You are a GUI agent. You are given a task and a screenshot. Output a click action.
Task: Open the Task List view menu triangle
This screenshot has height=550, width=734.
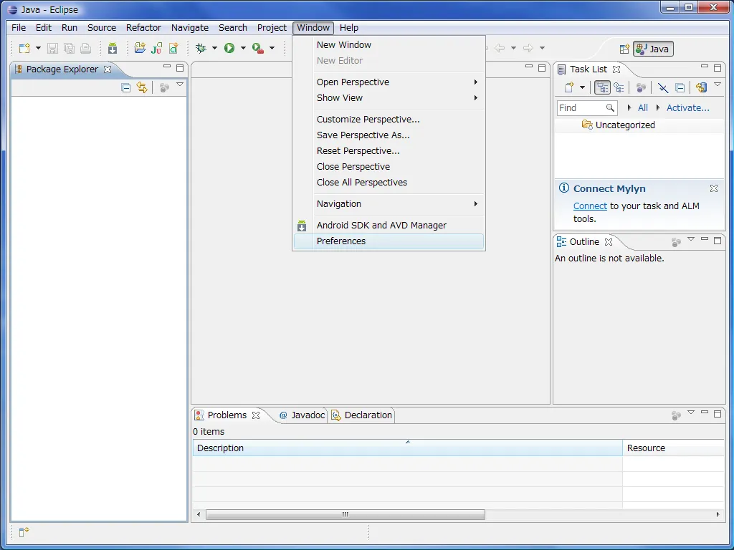(x=717, y=85)
